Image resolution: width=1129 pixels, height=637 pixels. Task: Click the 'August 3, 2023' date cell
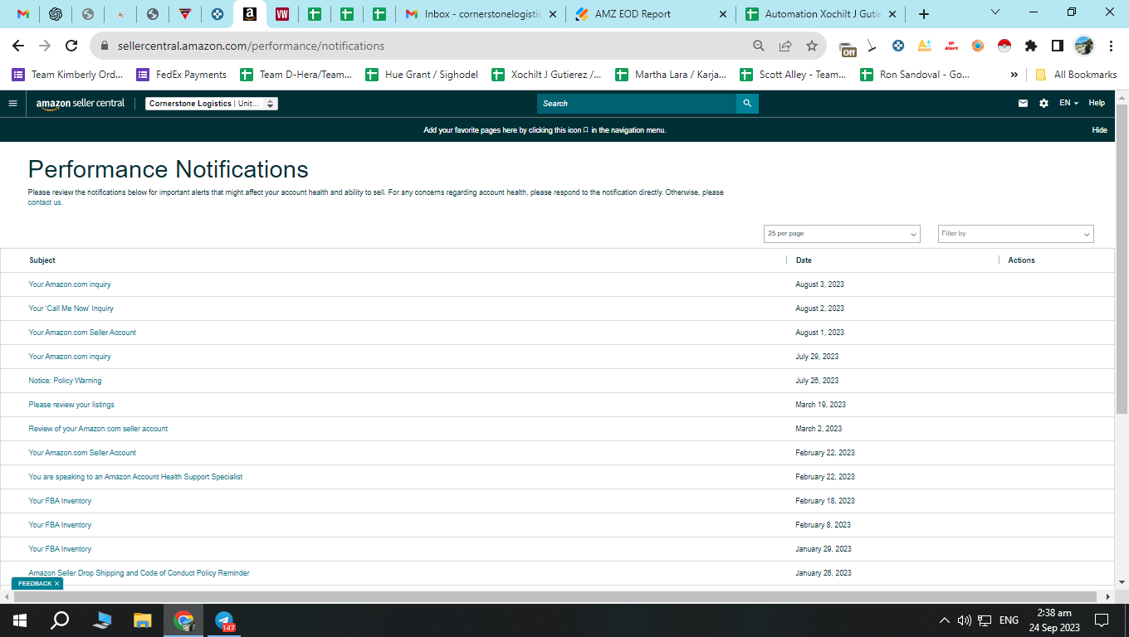coord(819,284)
